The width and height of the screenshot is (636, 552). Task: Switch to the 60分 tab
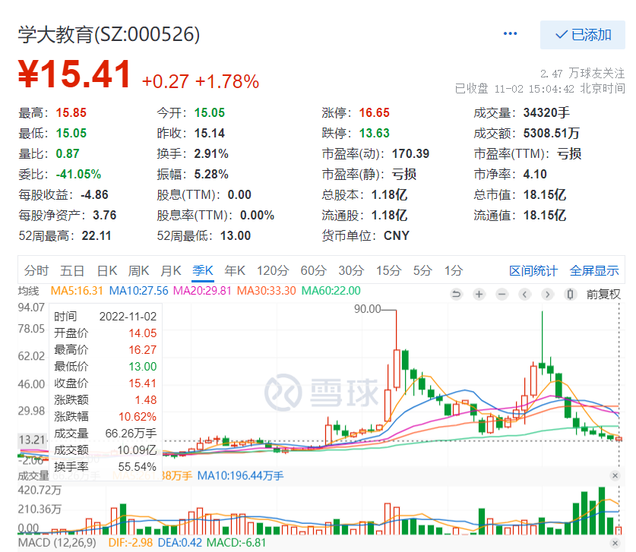(x=313, y=270)
